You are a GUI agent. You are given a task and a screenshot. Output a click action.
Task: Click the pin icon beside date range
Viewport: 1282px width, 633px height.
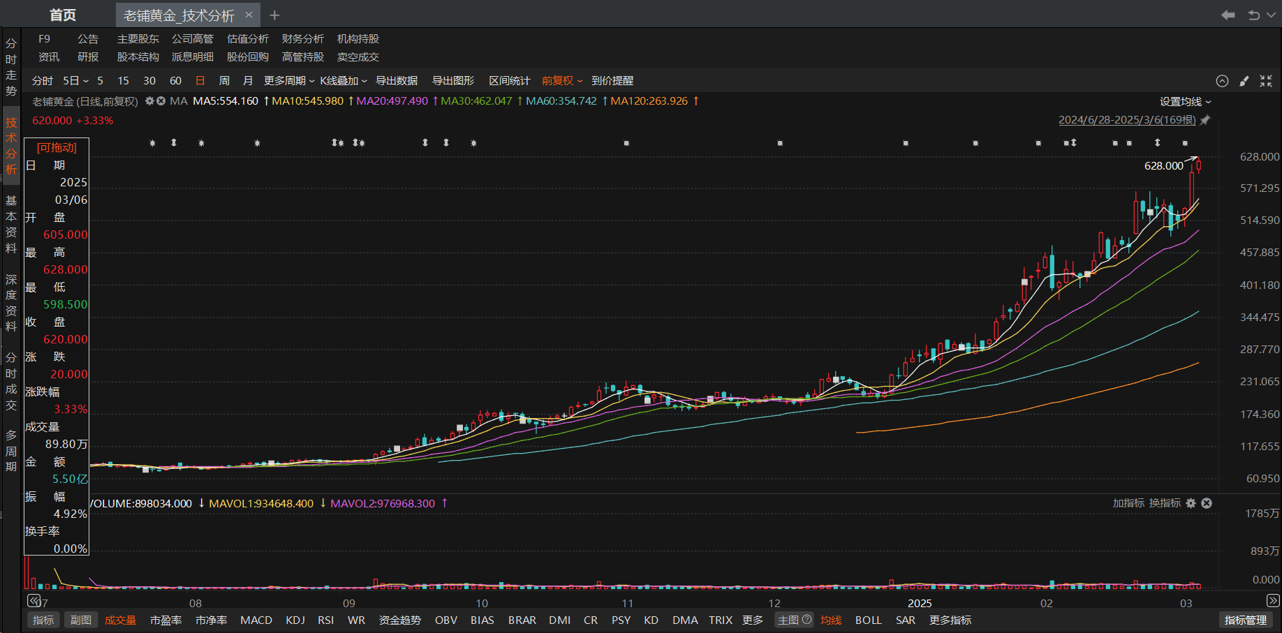point(1204,120)
